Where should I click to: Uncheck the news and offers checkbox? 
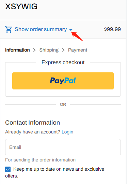[x=8, y=169]
